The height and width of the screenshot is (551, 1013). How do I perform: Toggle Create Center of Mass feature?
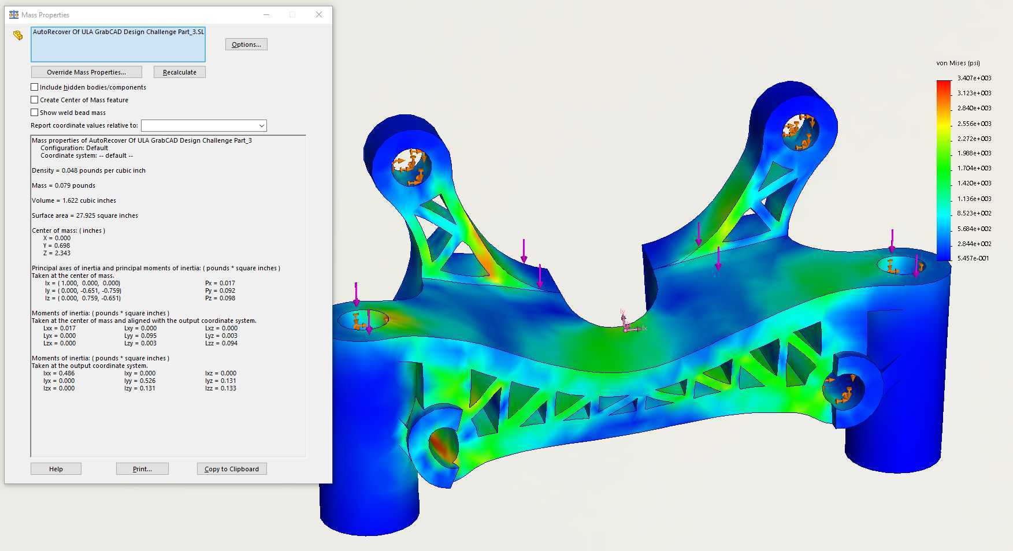click(35, 100)
